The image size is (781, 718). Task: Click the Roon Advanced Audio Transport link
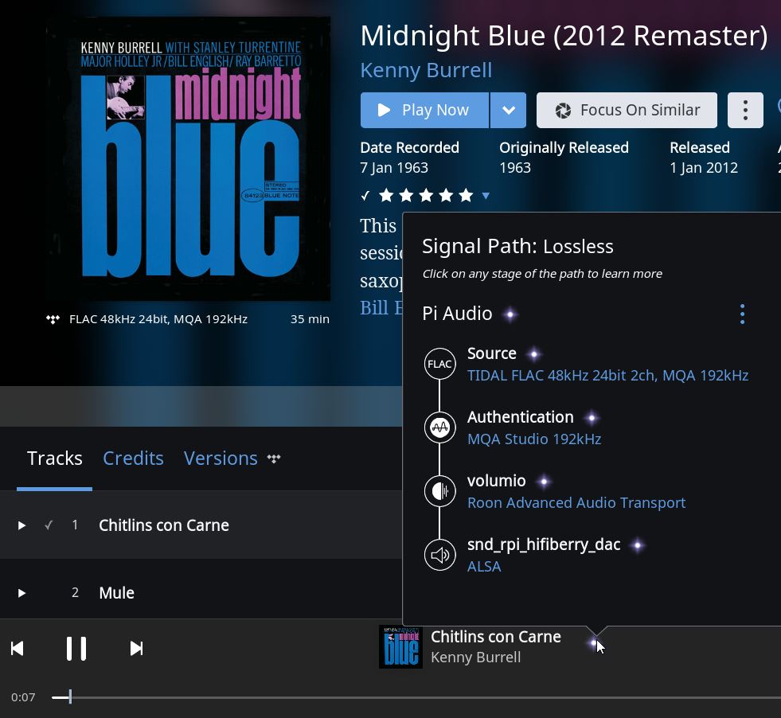click(576, 503)
